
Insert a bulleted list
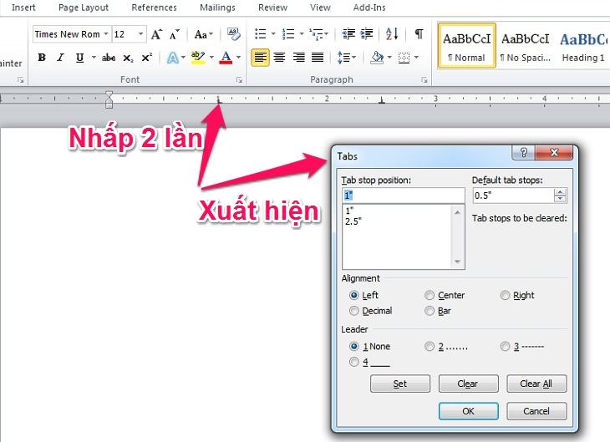point(260,34)
